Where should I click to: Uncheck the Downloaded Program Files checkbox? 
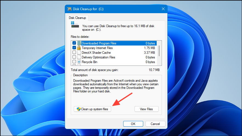[x=74, y=43]
